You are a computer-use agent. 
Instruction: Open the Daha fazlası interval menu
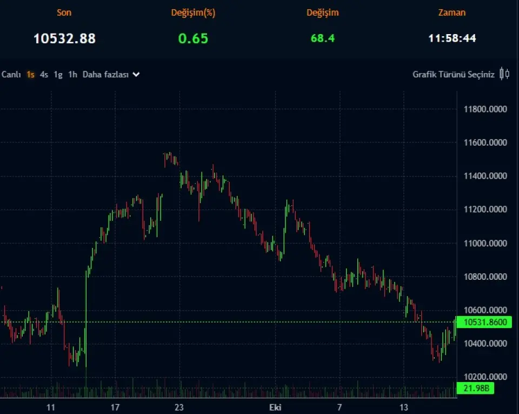[x=105, y=75]
